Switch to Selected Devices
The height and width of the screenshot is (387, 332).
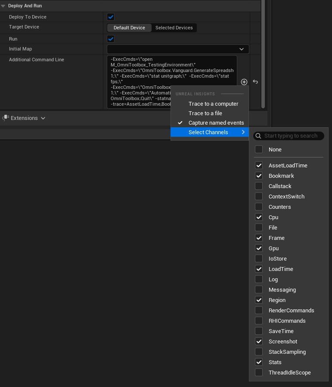[x=174, y=28]
